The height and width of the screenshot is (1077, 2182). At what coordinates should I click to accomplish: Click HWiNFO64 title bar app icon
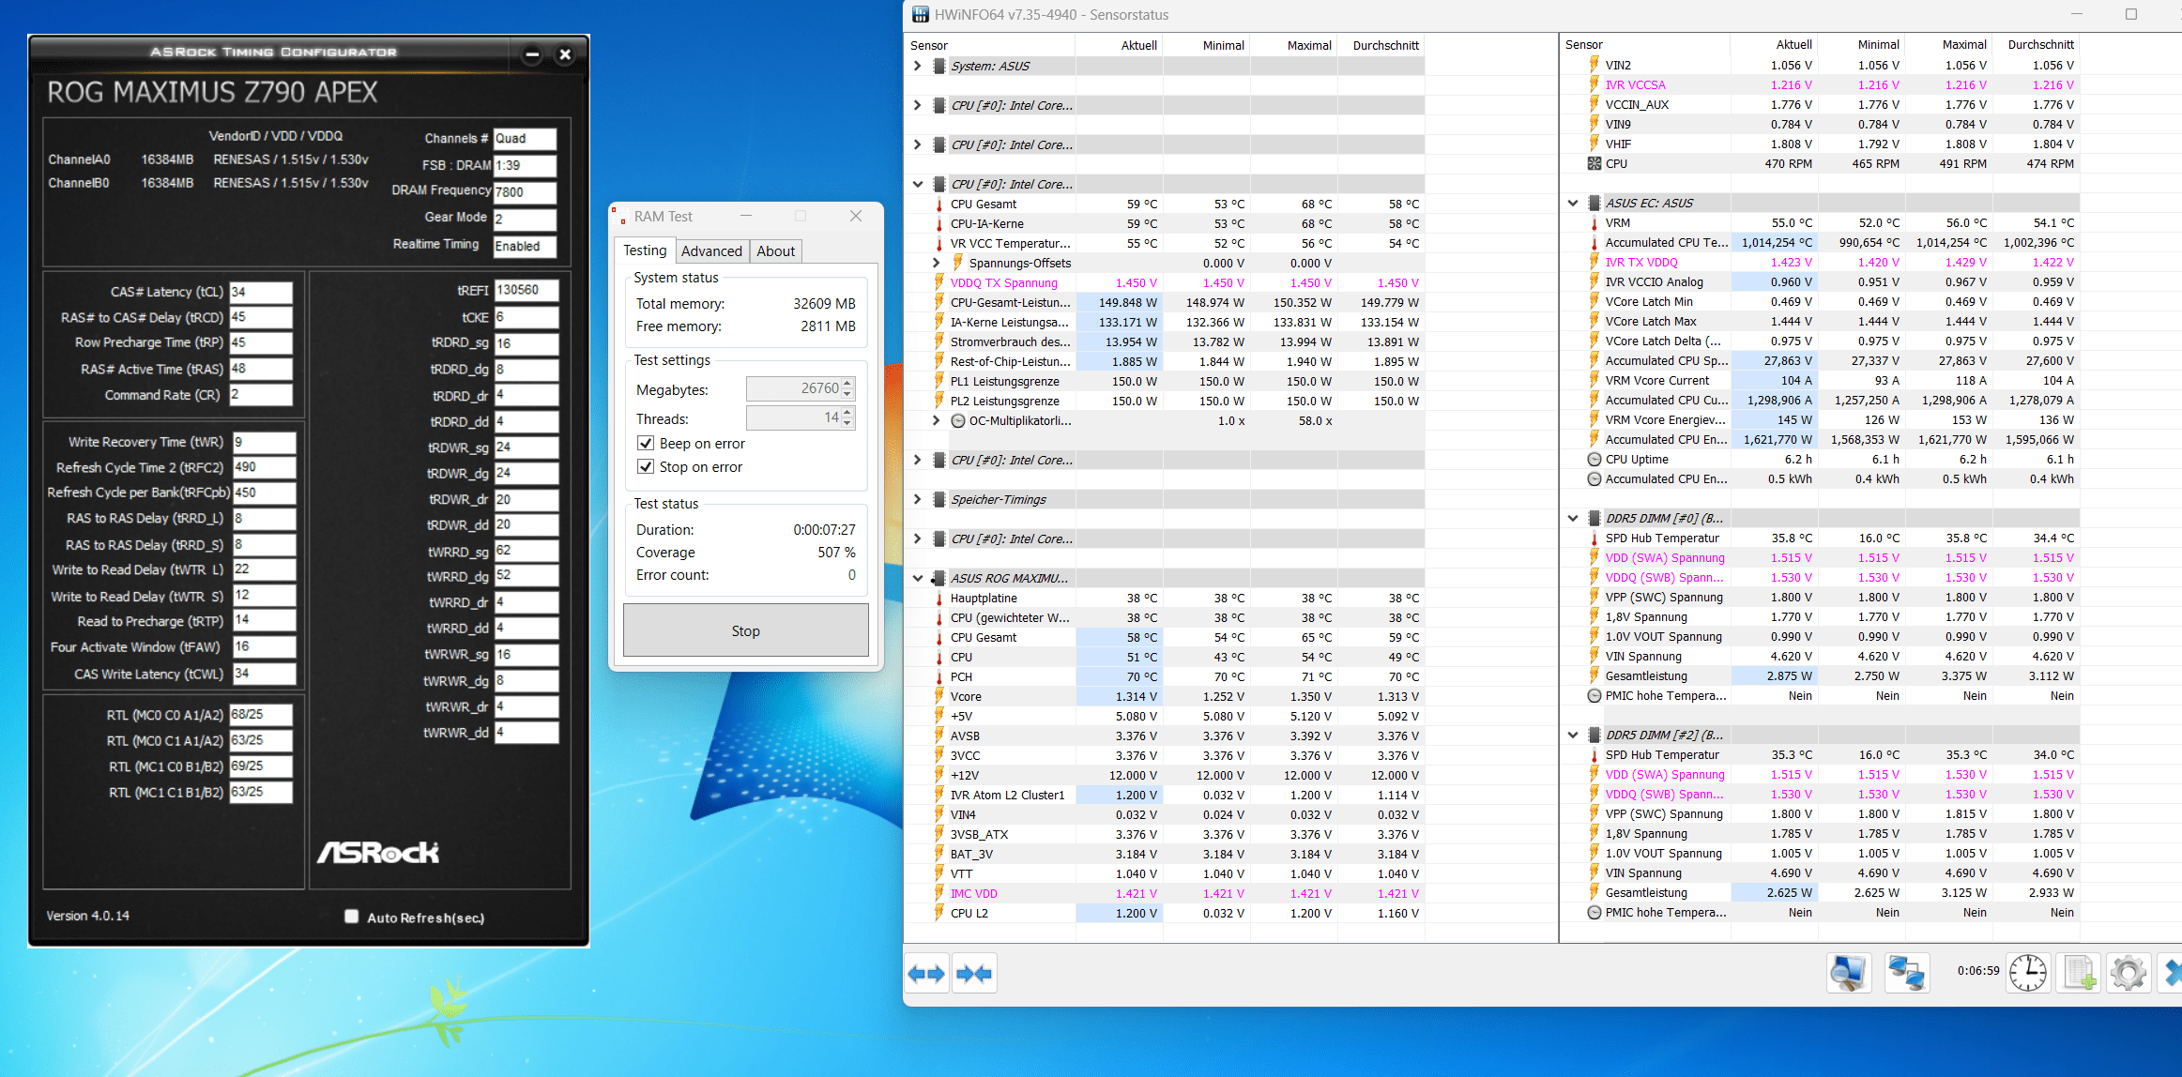pos(921,14)
